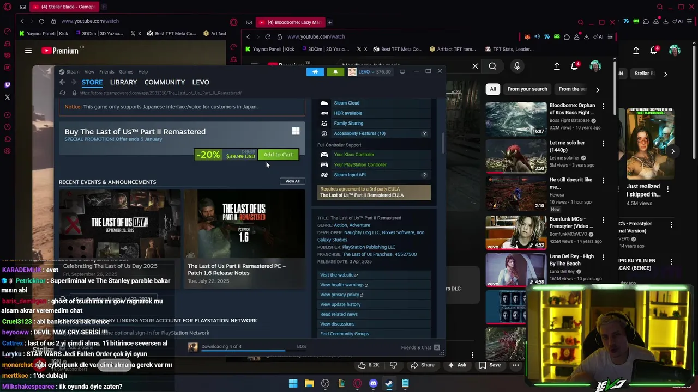
Task: Open the YouTube hamburger menu in left window
Action: click(28, 51)
